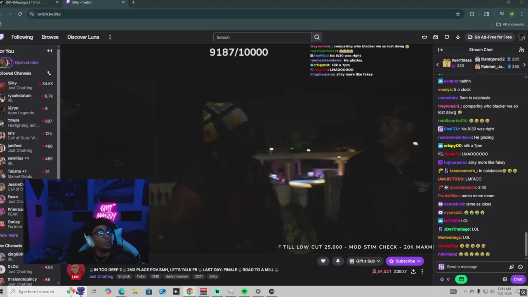Image resolution: width=528 pixels, height=297 pixels.
Task: Click topherpenn username in chat
Action: [x=454, y=163]
